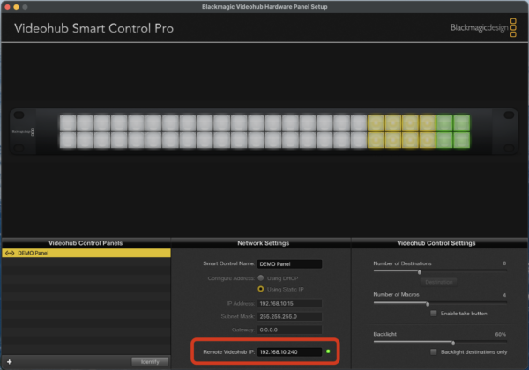The image size is (529, 370).
Task: Toggle Backlight destinations only checkbox
Action: [x=434, y=351]
